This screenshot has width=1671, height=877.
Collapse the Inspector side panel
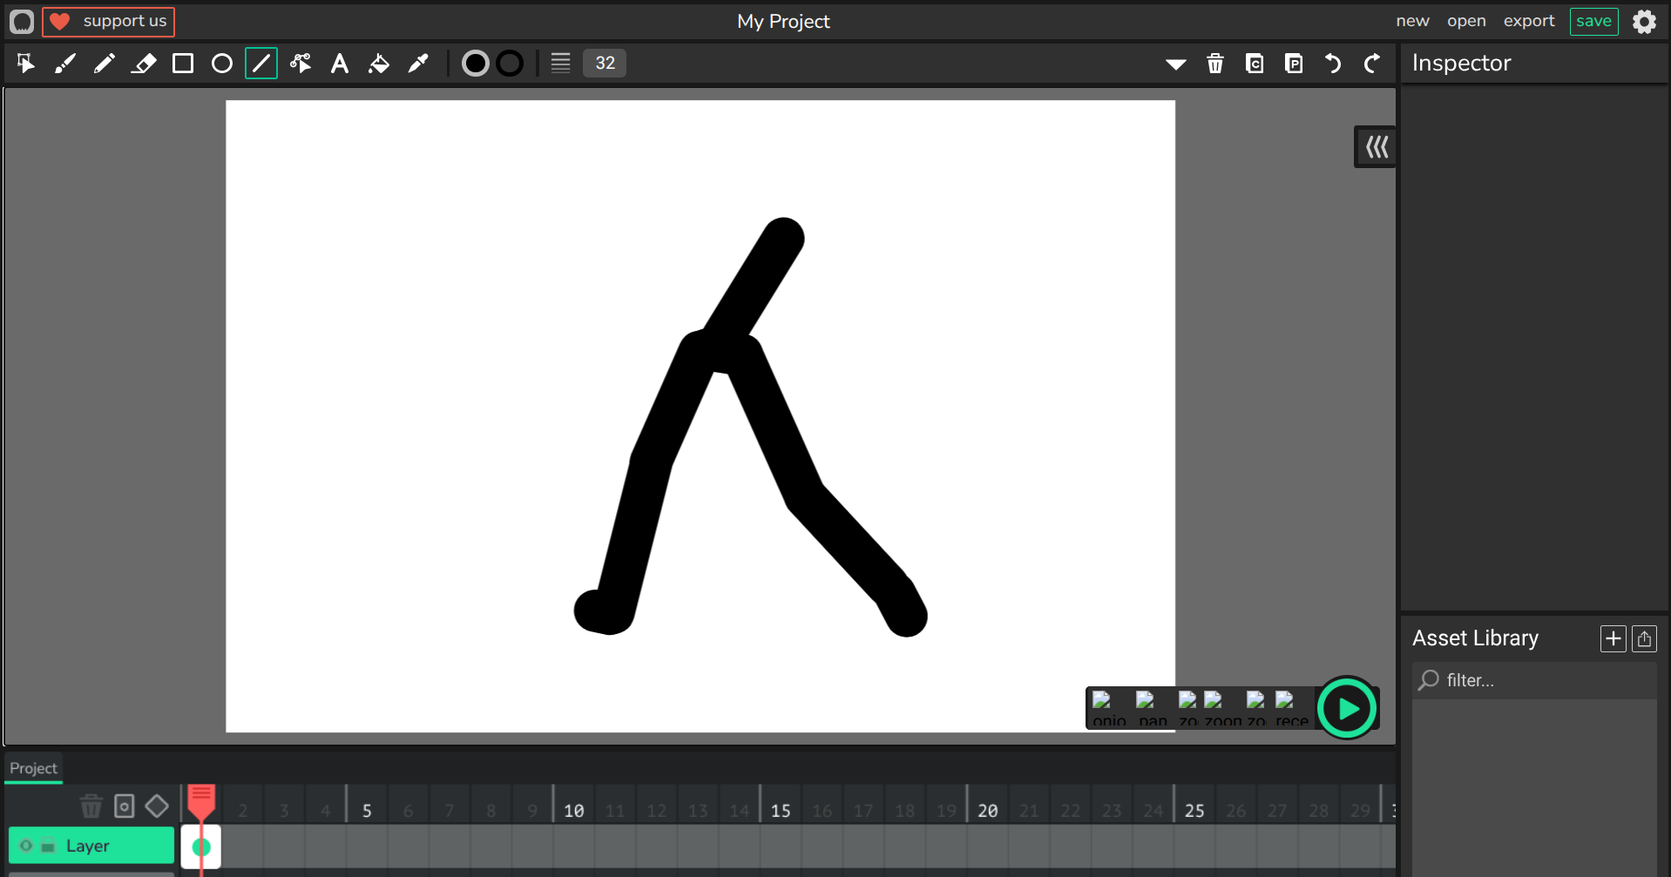tap(1376, 147)
